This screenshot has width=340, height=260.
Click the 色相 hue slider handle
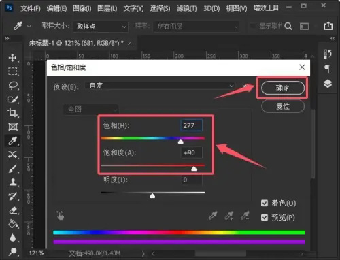tap(181, 142)
